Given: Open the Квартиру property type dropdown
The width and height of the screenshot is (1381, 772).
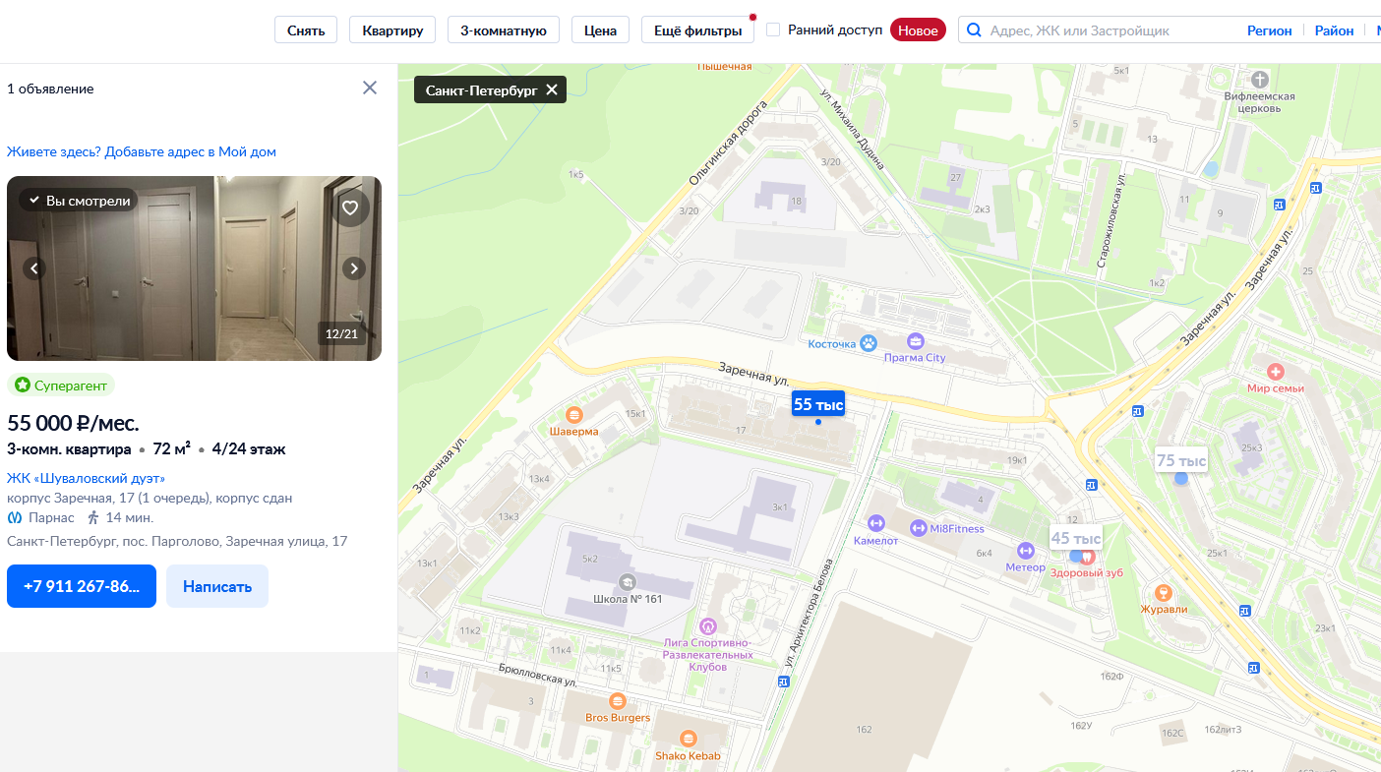Looking at the screenshot, I should 392,30.
